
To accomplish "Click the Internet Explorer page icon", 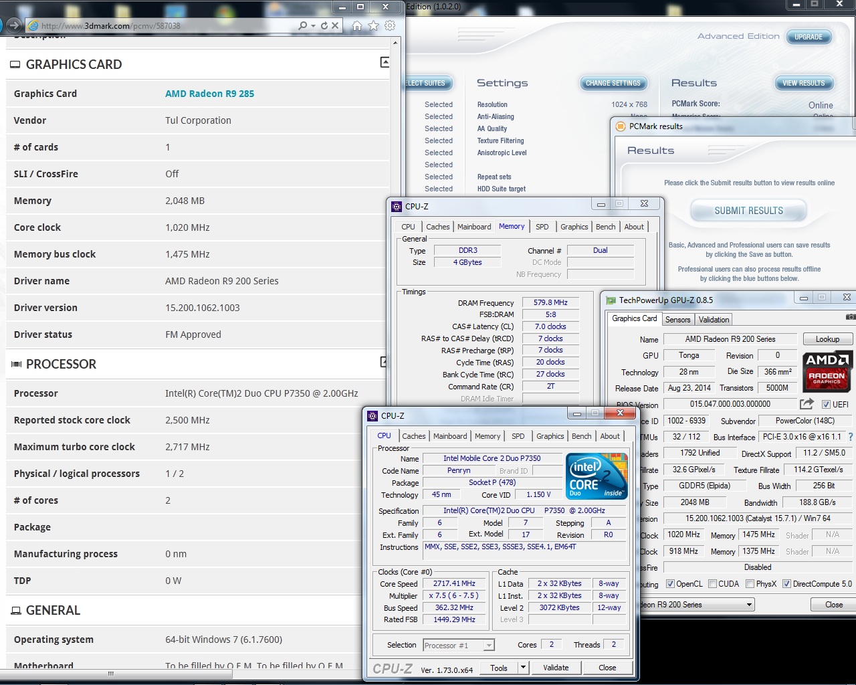I will [33, 25].
